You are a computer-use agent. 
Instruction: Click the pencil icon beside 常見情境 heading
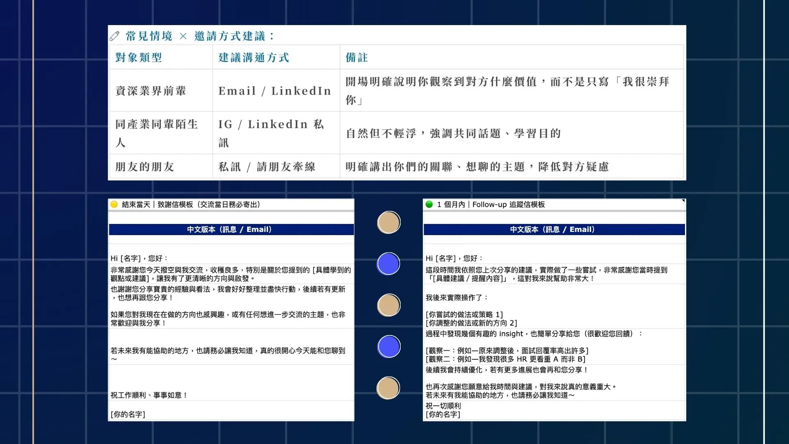pos(114,36)
